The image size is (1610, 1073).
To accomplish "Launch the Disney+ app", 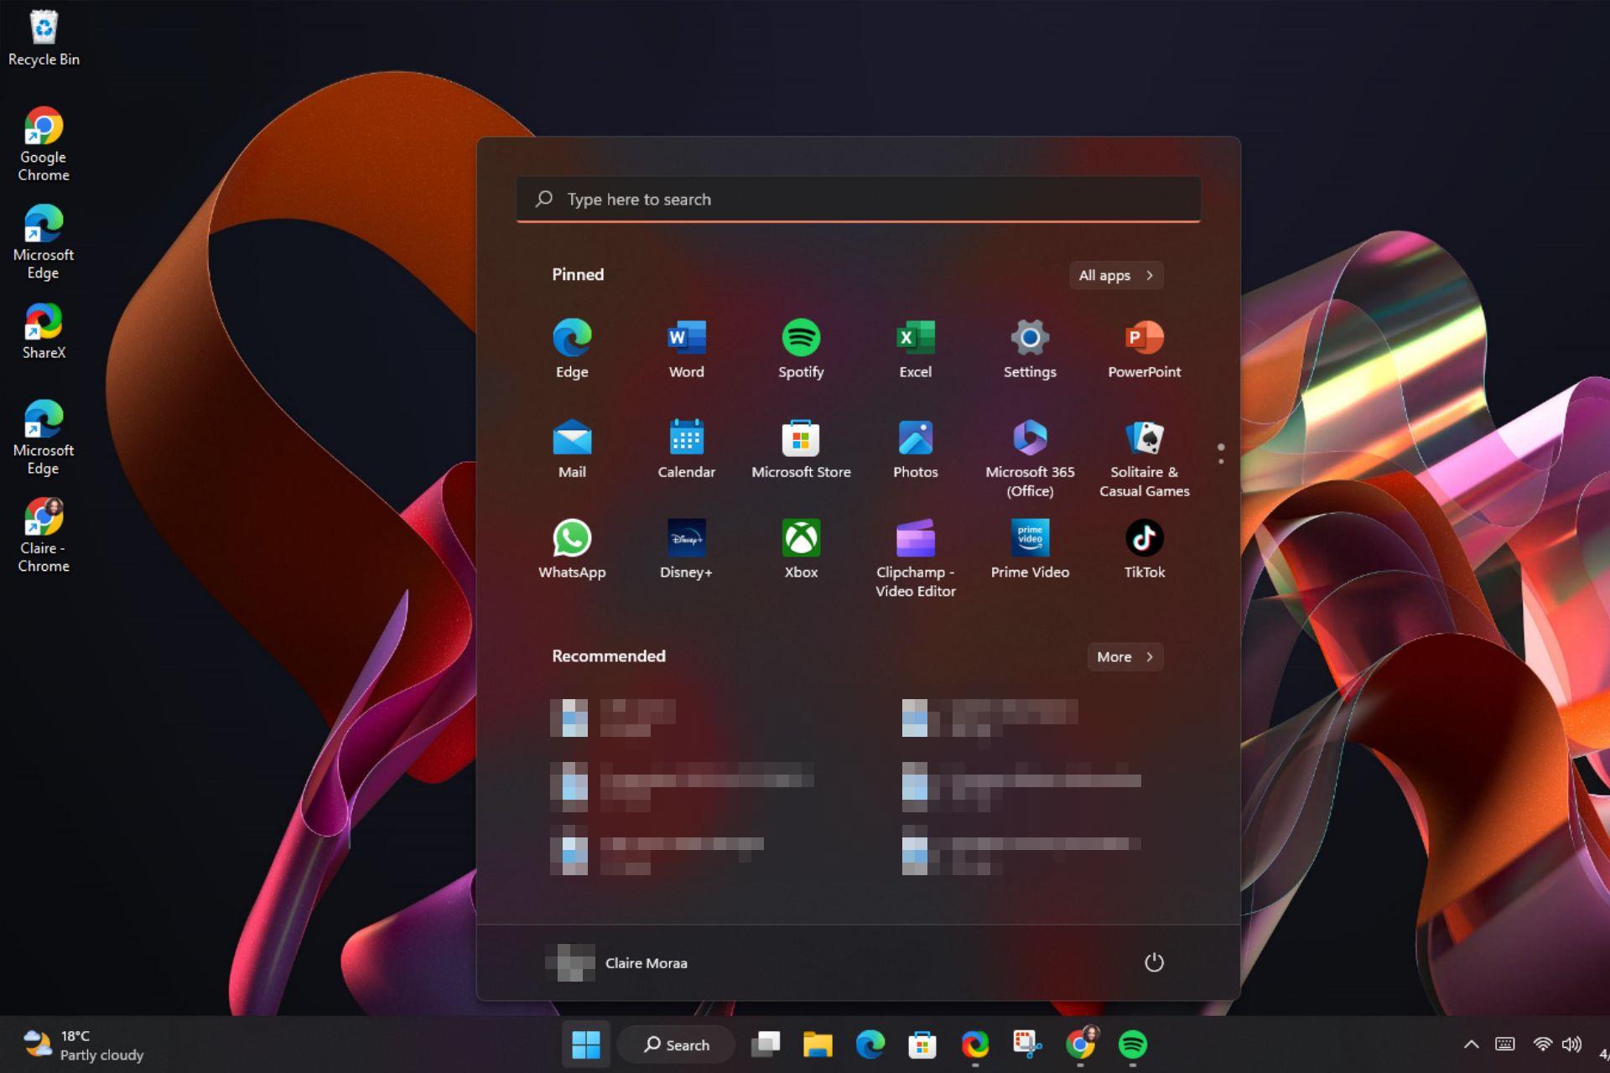I will click(x=686, y=549).
